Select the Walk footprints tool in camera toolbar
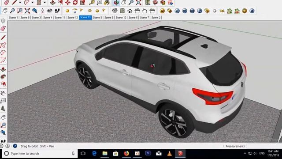 [x=57, y=11]
